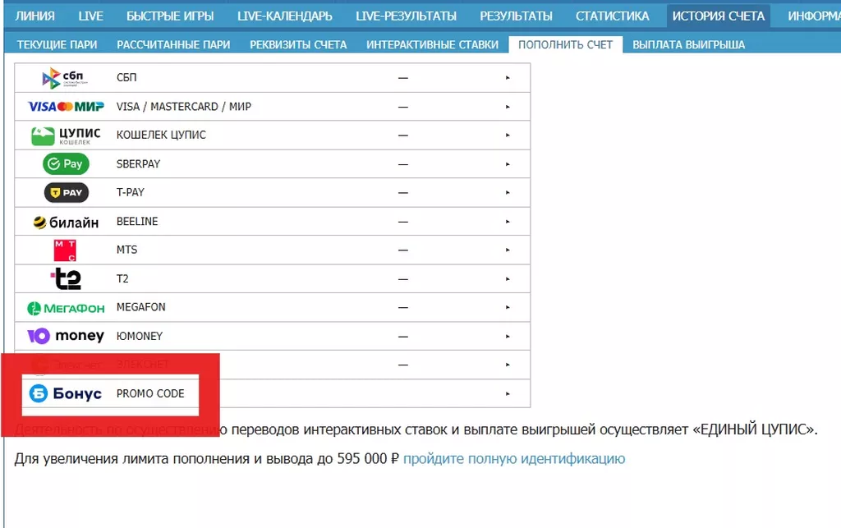Follow the пройдите полную идентификацию link
The height and width of the screenshot is (528, 841).
tap(514, 459)
